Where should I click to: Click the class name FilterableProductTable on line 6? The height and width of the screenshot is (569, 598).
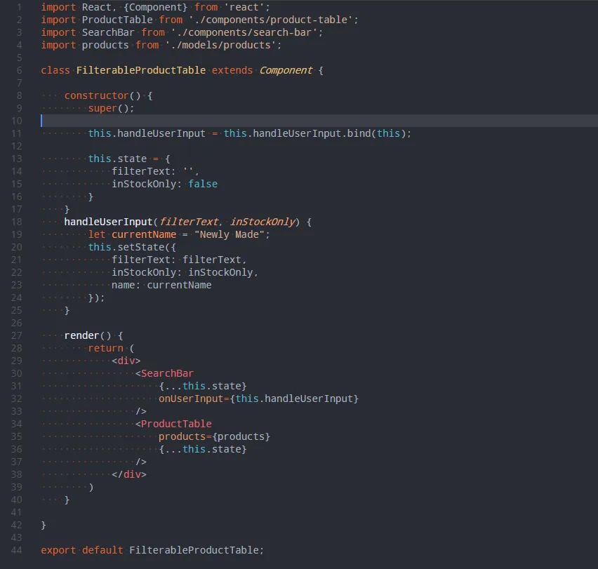coord(141,70)
